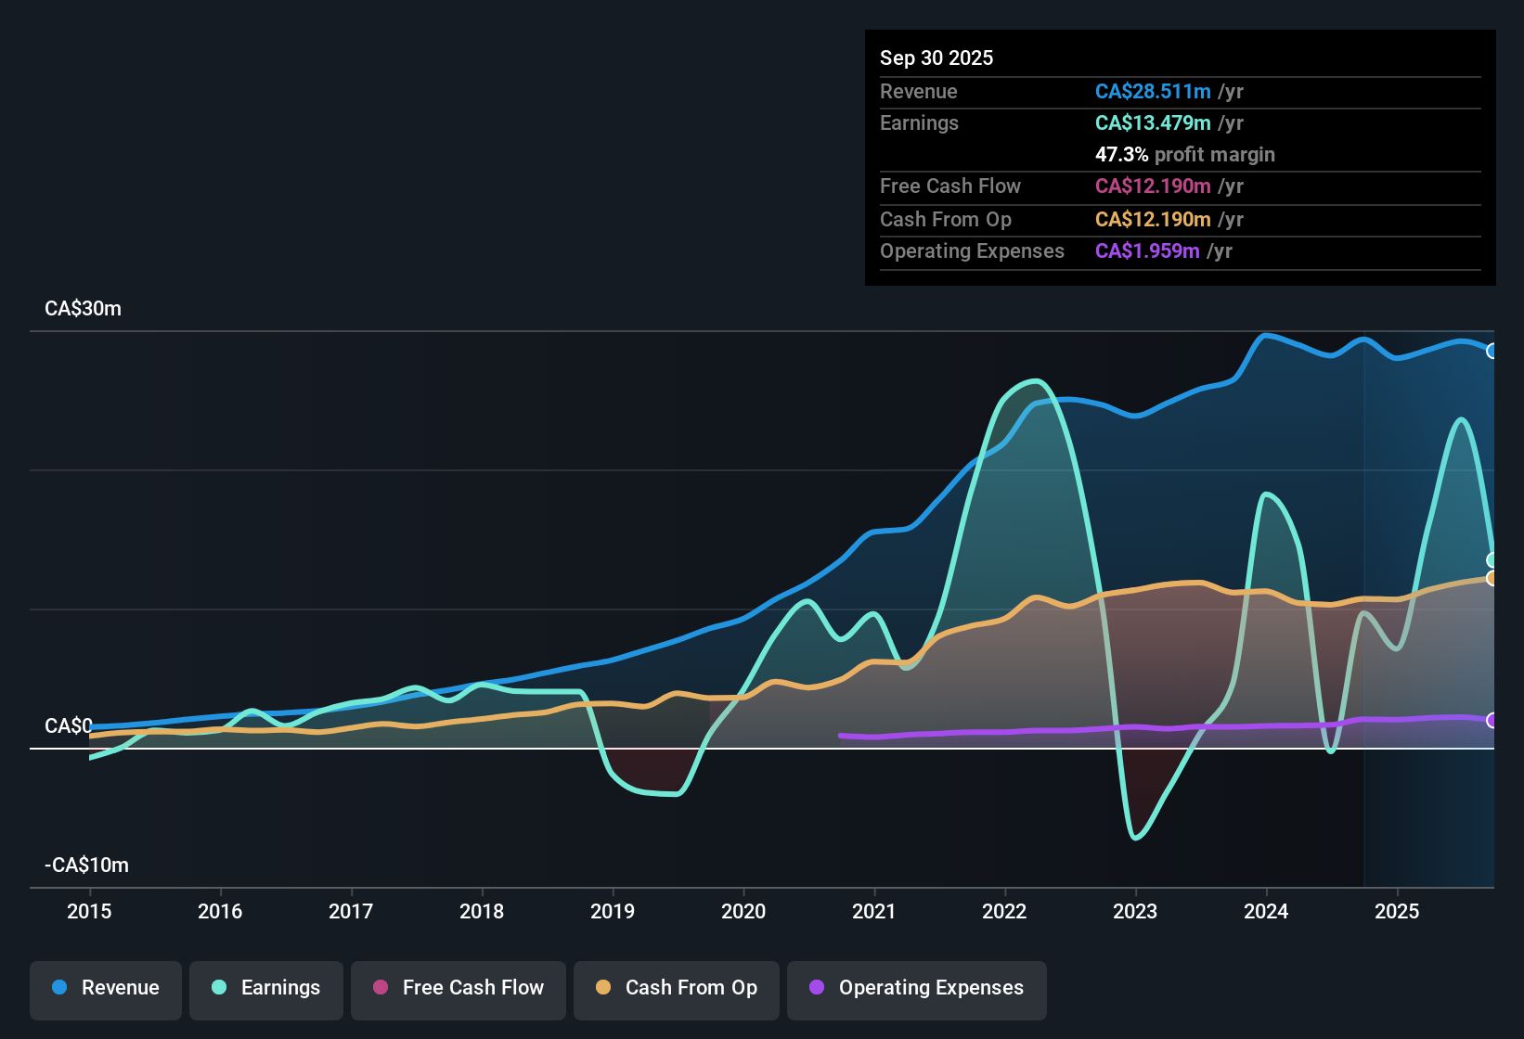Click the pink Free Cash Flow dot
The image size is (1524, 1039).
pos(381,988)
